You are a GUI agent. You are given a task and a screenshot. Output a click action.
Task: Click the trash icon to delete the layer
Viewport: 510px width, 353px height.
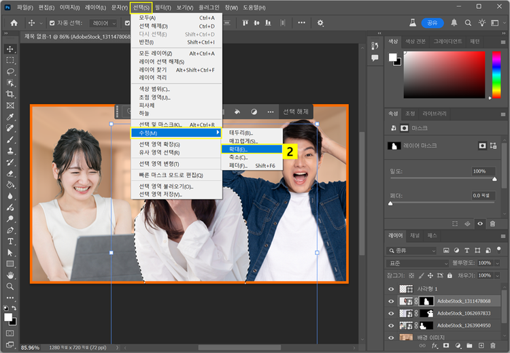(491, 346)
